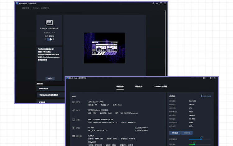Open the second row under basic settings
The image size is (233, 146).
(x=51, y=95)
